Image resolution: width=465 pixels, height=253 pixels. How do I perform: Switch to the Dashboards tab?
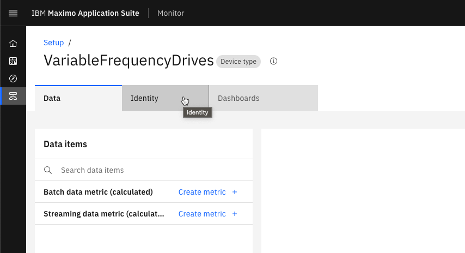pos(264,98)
